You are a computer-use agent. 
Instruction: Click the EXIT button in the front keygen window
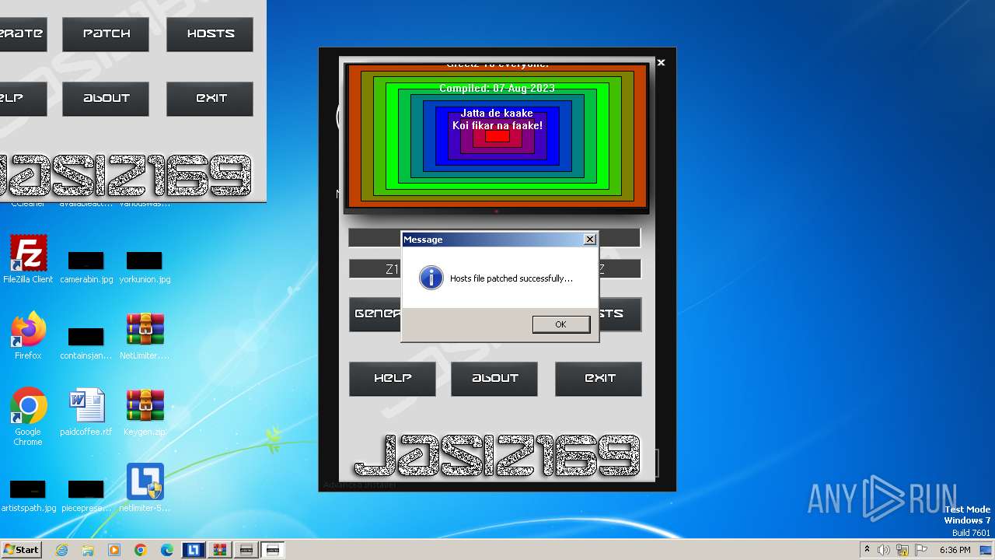click(599, 379)
